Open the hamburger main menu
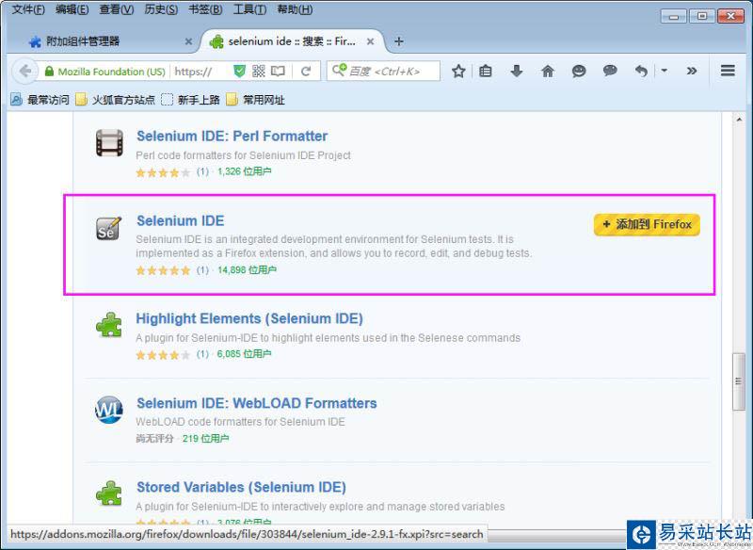Viewport: 753px width, 550px height. click(728, 71)
